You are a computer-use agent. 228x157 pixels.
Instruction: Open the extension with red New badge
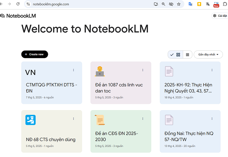point(216,5)
